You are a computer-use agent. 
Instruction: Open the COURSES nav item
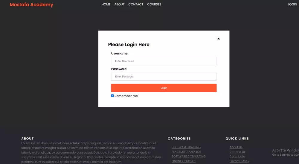[154, 4]
